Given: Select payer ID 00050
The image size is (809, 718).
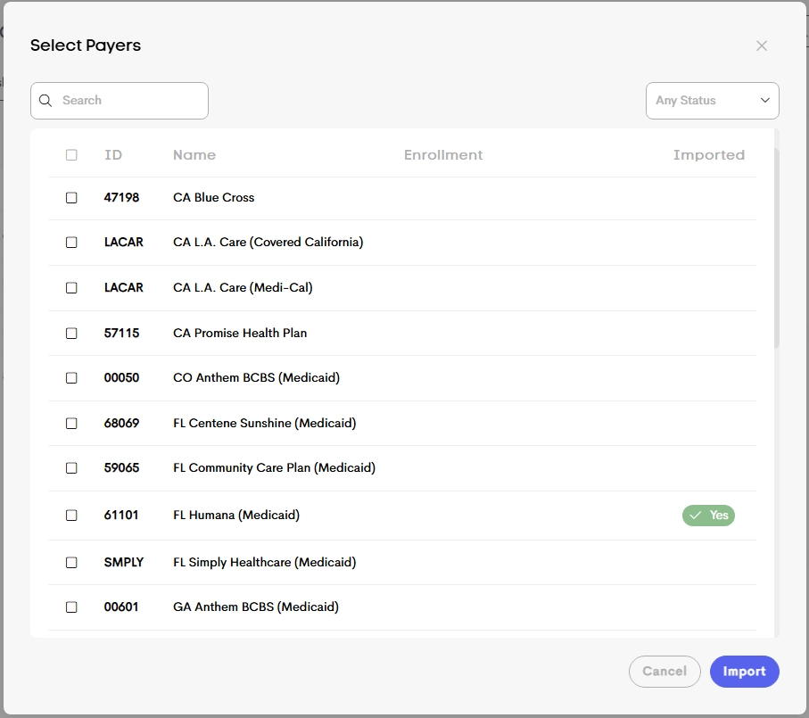Looking at the screenshot, I should [122, 378].
